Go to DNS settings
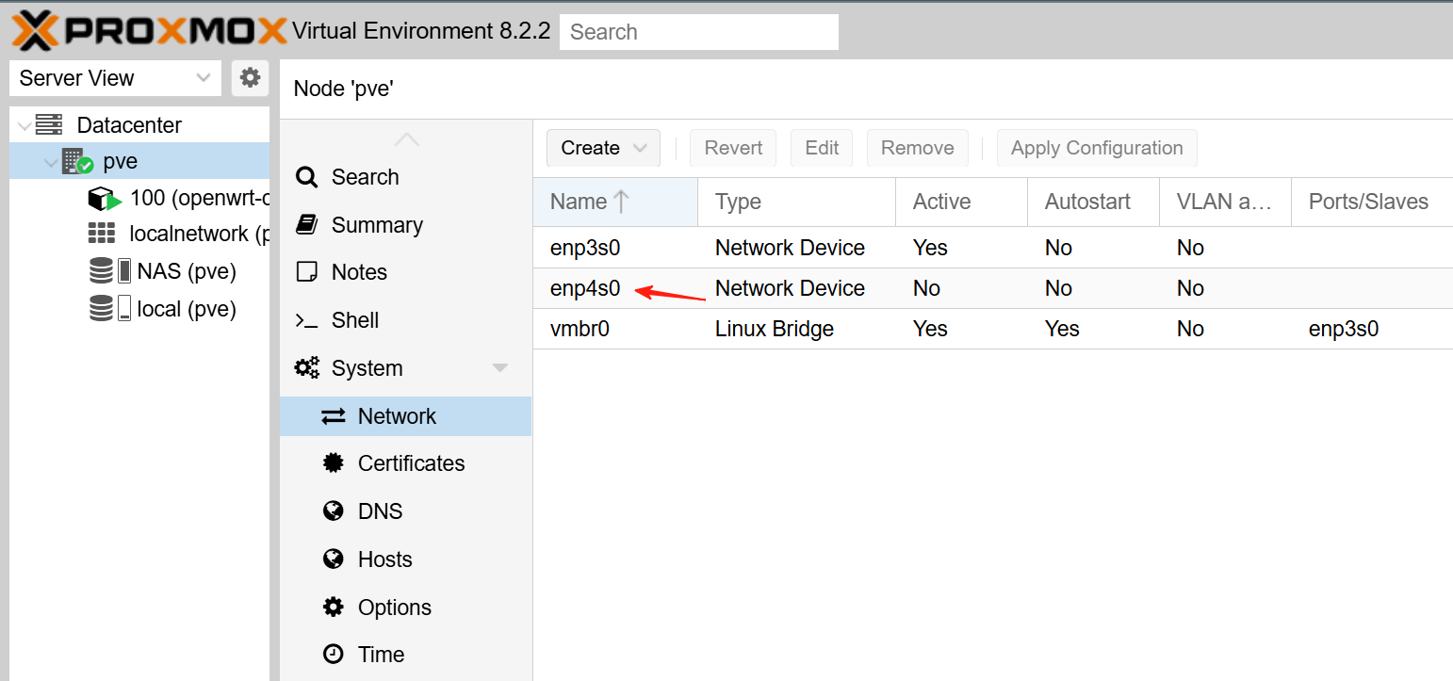Screen dimensions: 1453x681 pyautogui.click(x=380, y=511)
